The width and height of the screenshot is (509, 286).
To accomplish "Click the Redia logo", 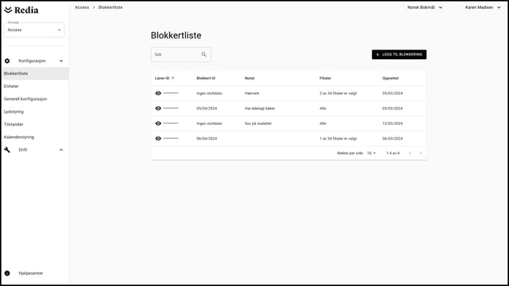I will tap(21, 10).
